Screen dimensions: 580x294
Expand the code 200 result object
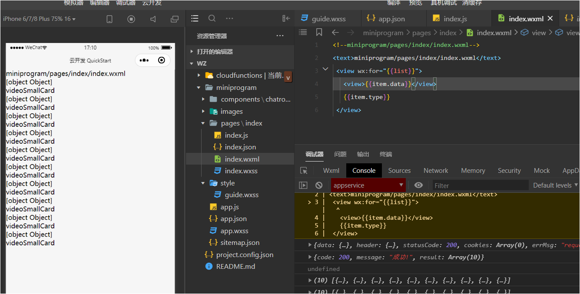[310, 257]
